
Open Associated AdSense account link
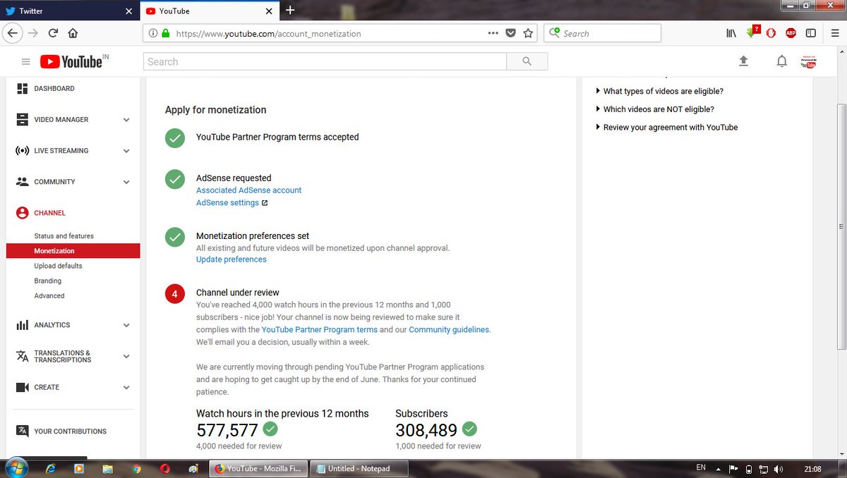(x=248, y=190)
